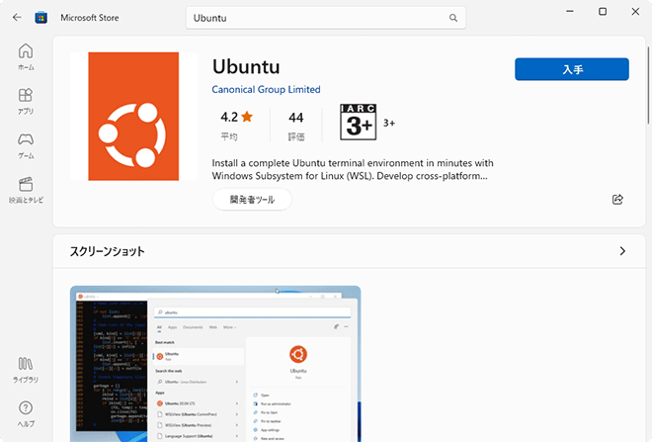Click the Ubuntu app title heading
Image resolution: width=652 pixels, height=442 pixels.
pos(246,66)
